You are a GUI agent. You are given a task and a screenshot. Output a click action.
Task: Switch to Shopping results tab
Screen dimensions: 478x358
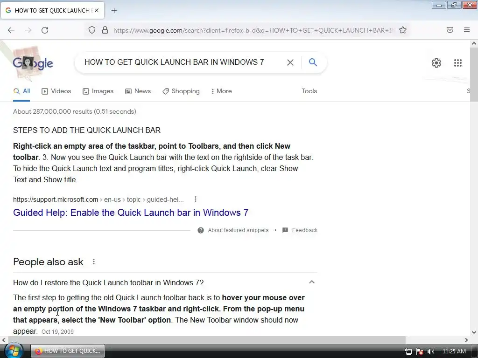tap(181, 91)
